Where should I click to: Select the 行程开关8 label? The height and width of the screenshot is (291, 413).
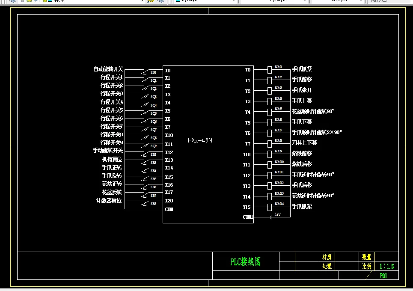112,134
